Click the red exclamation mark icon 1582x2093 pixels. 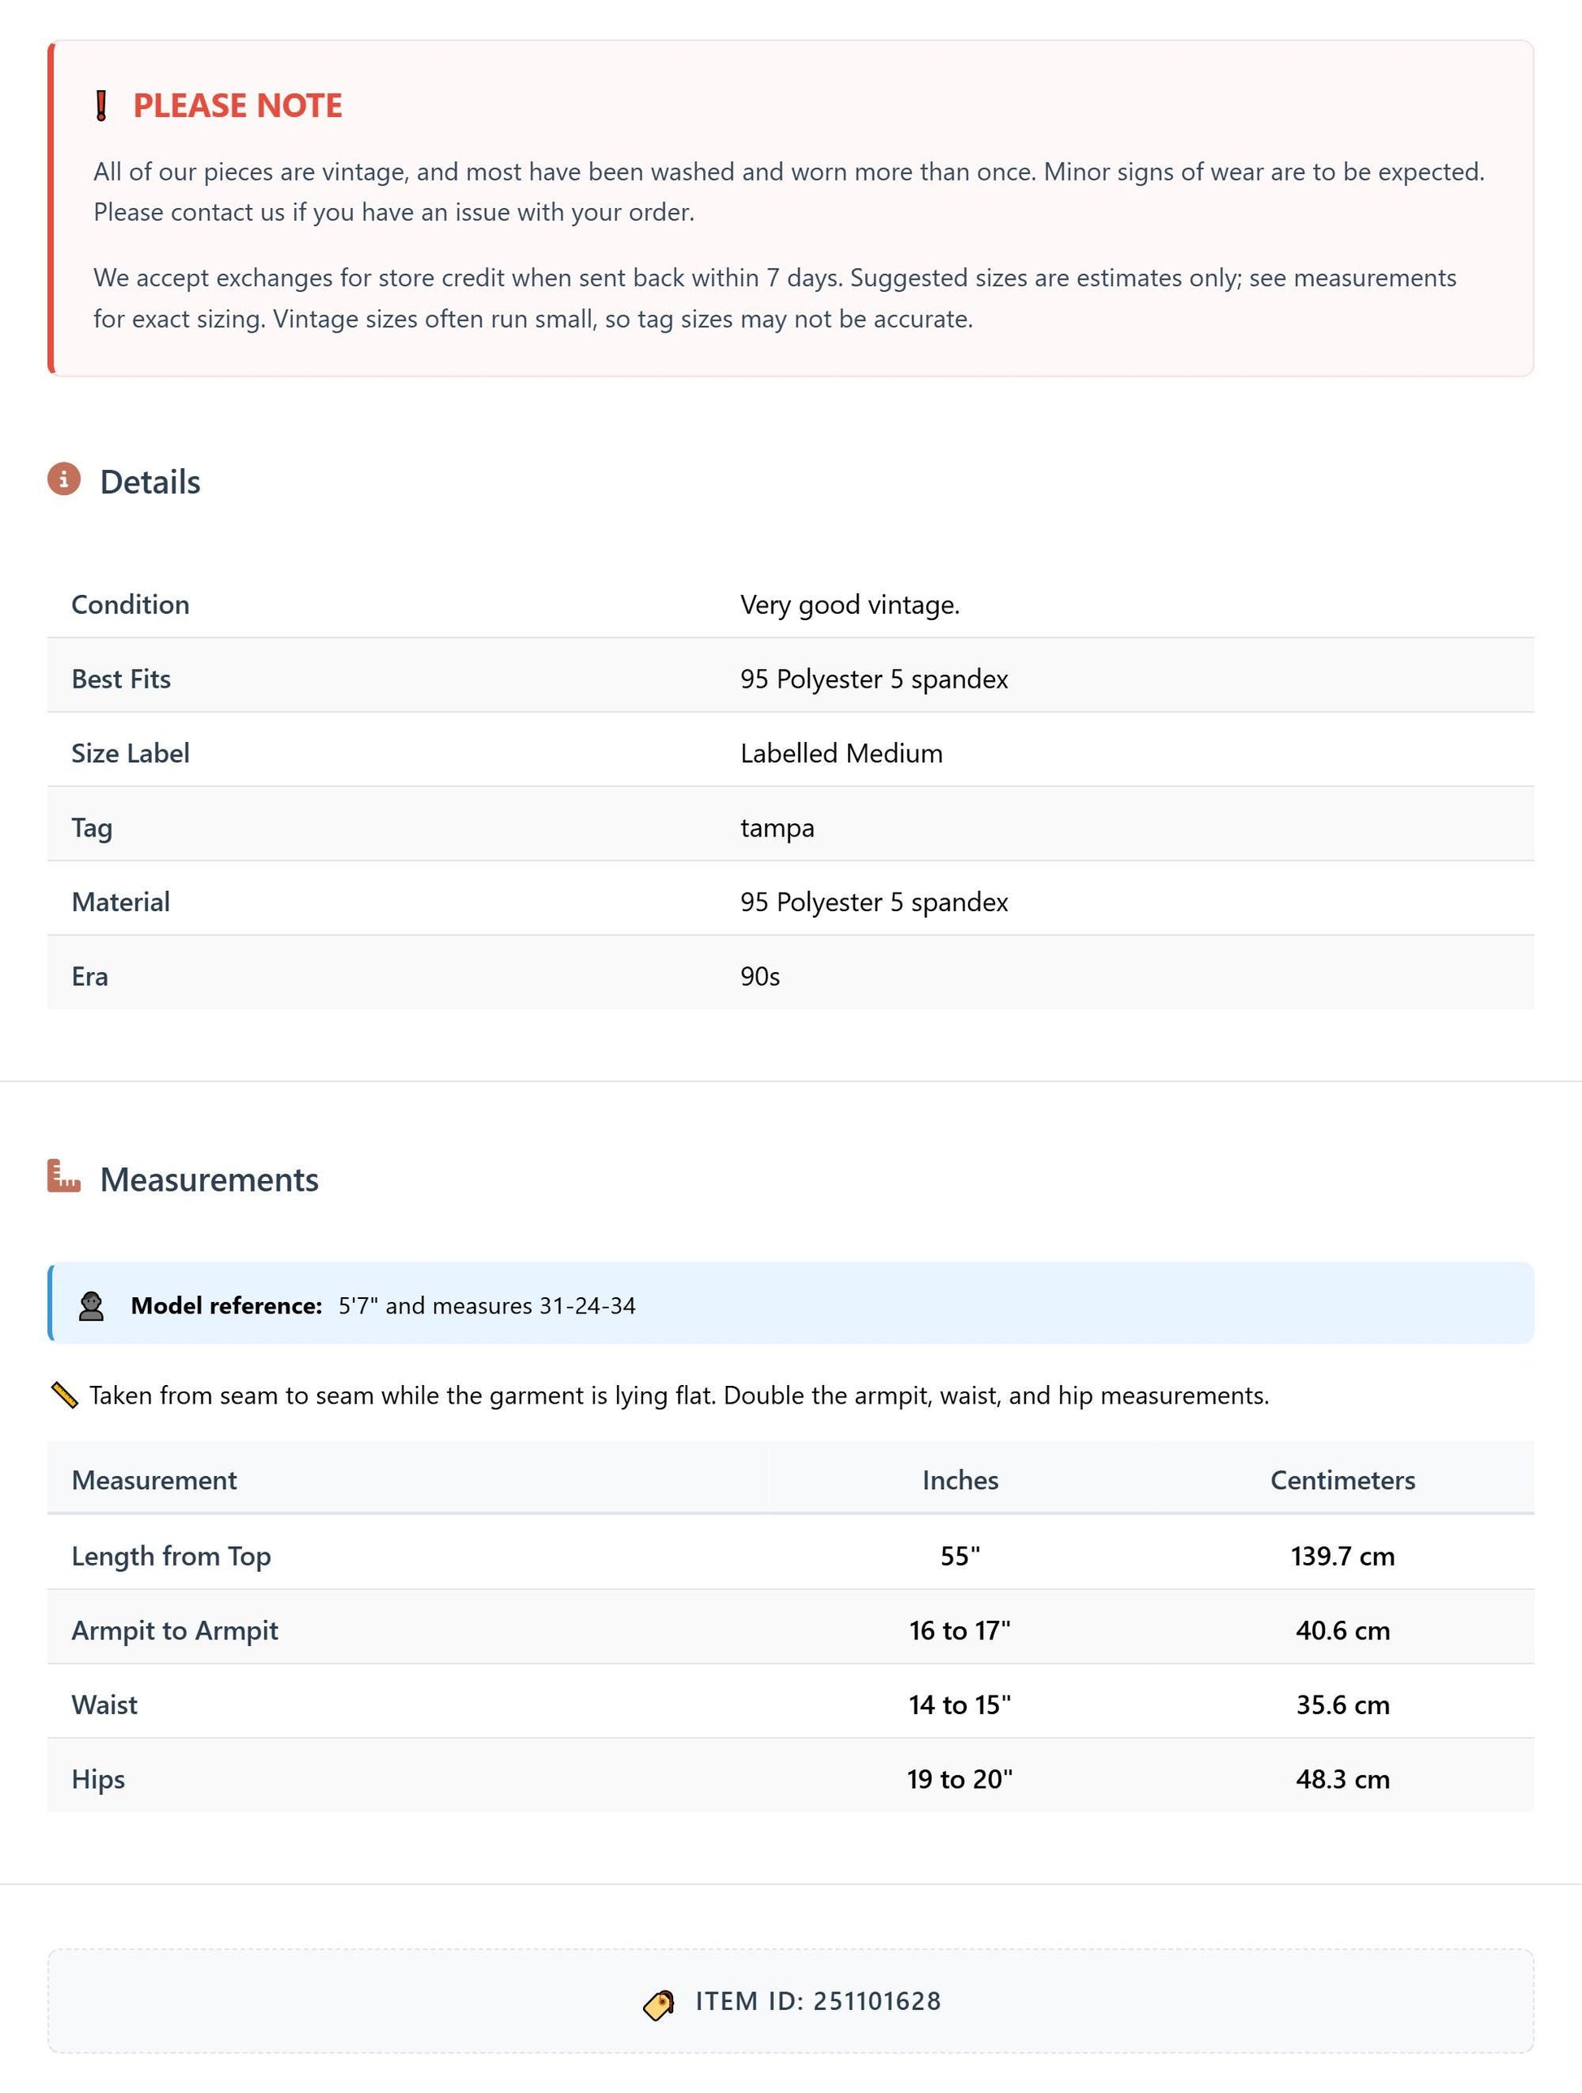coord(102,106)
